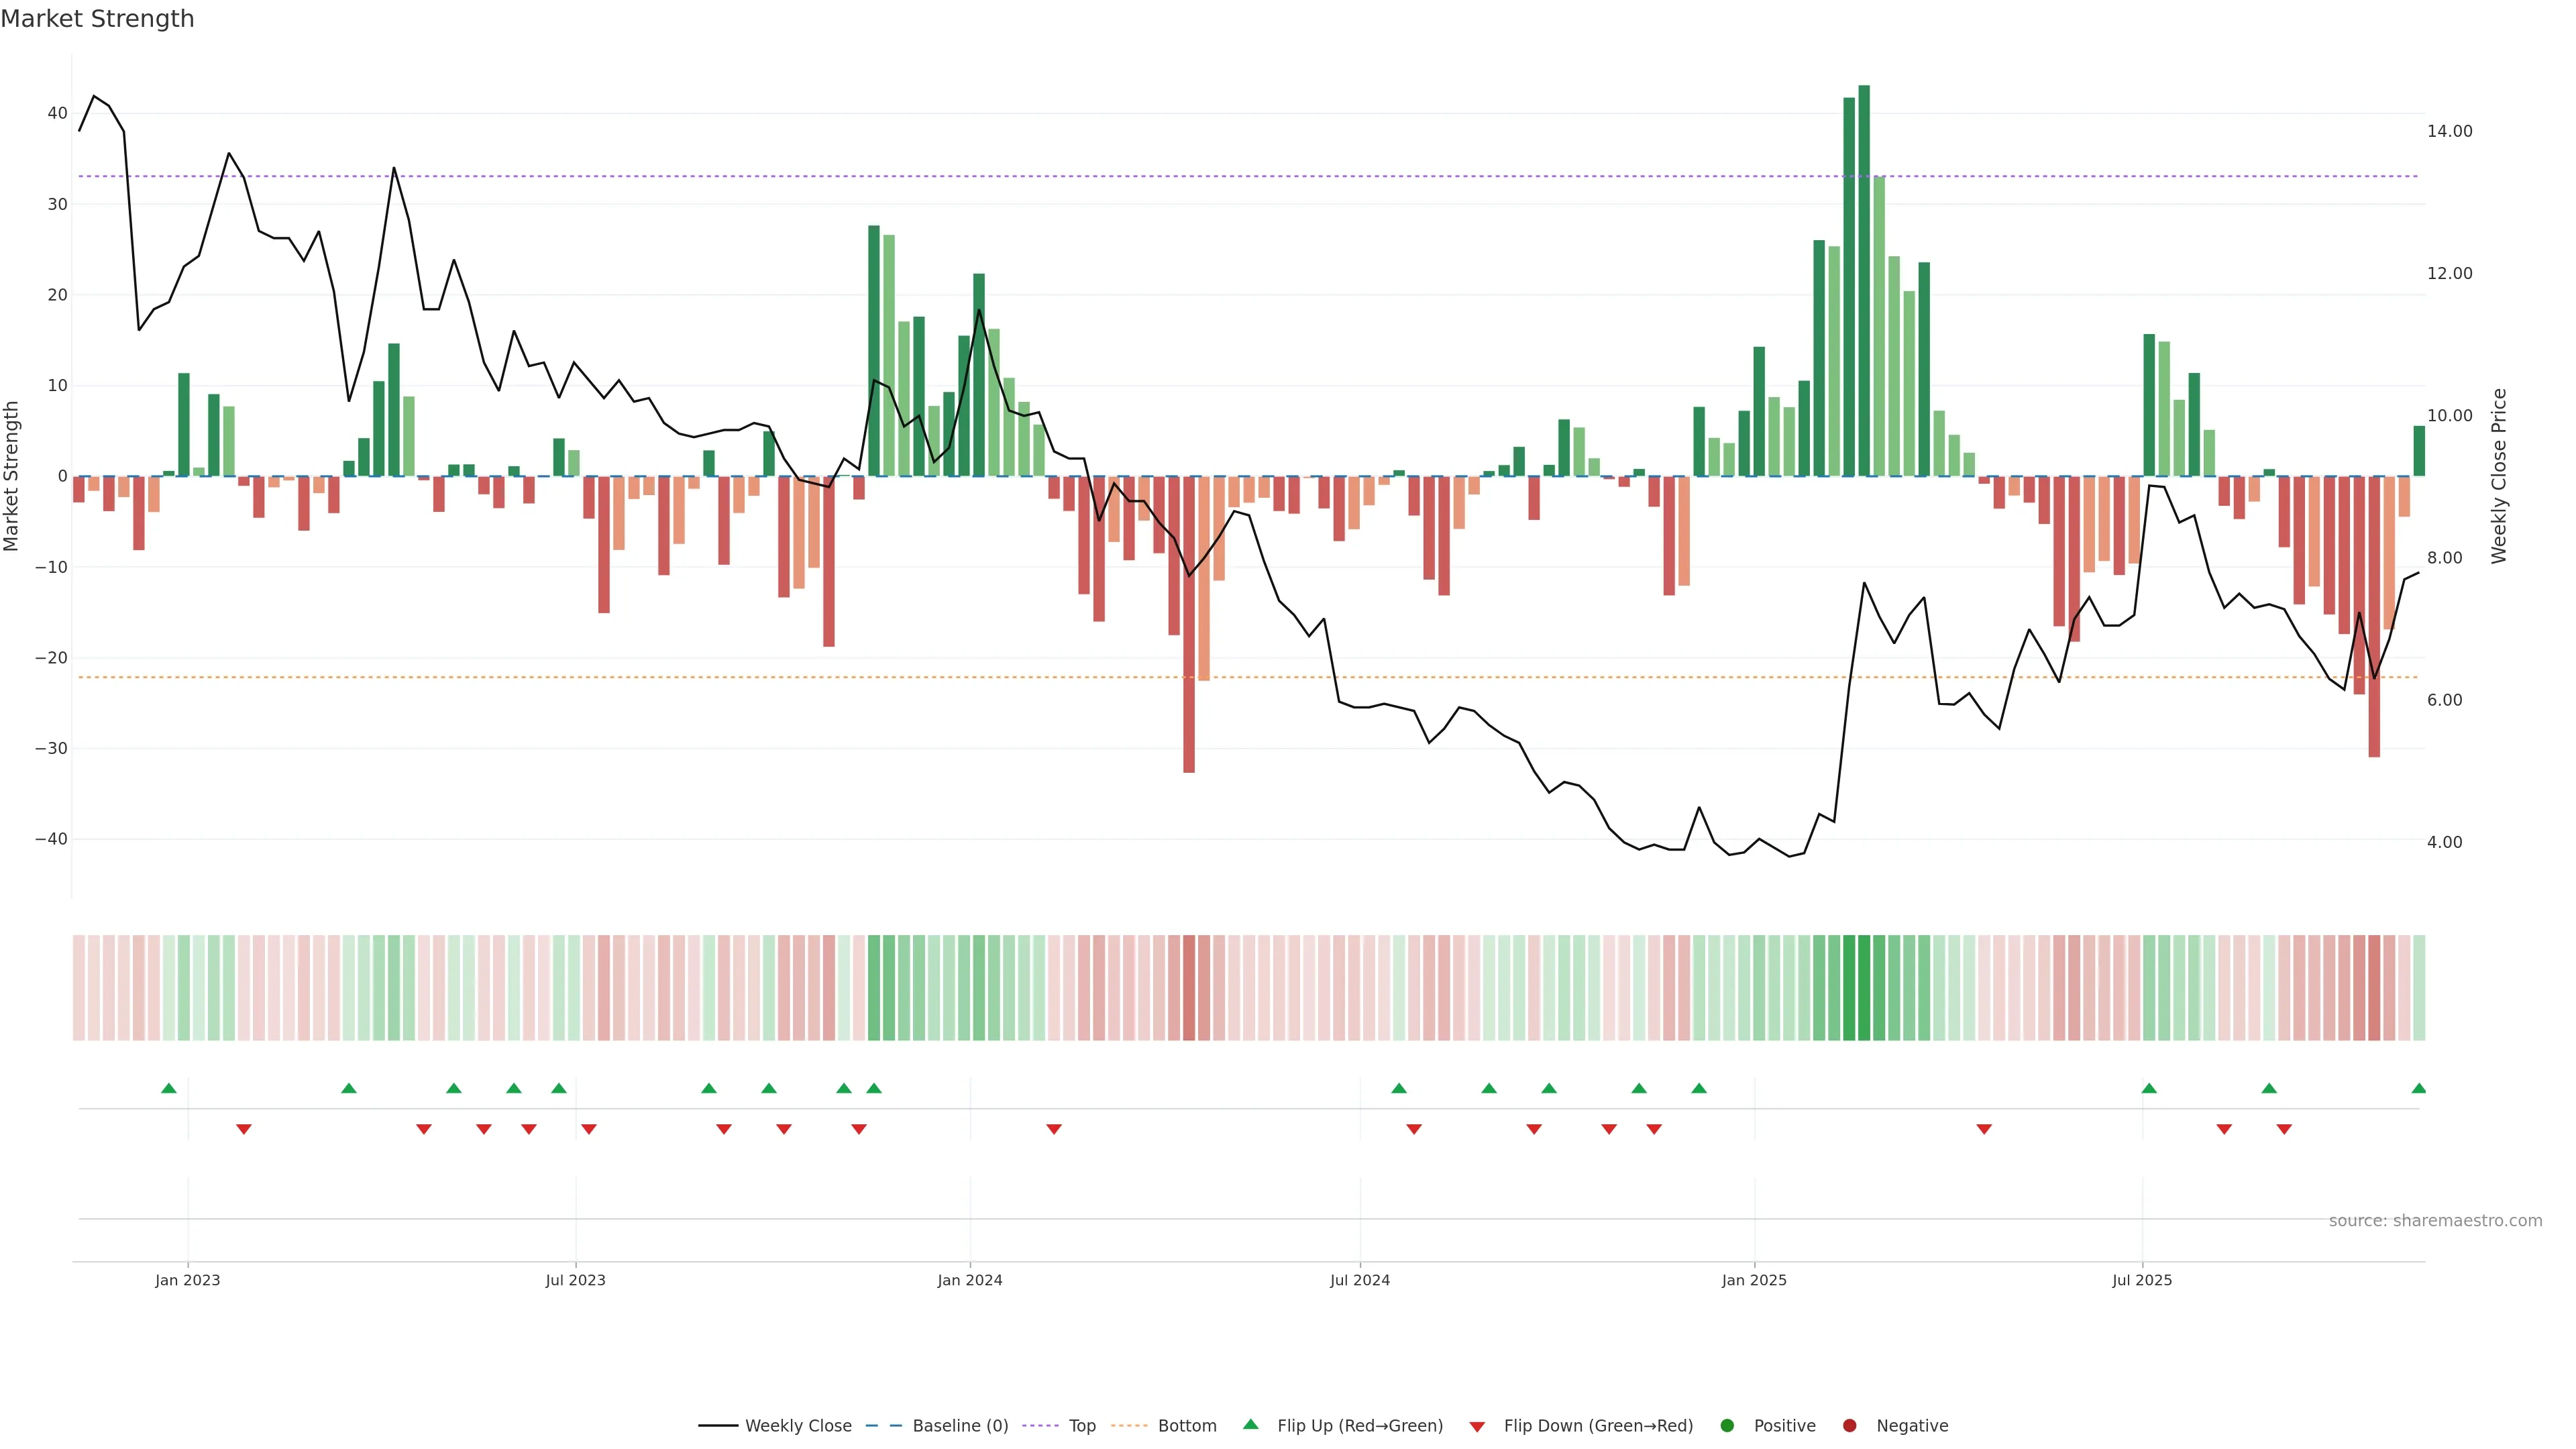This screenshot has height=1449, width=2576.
Task: Click the Jan 2025 x-axis label
Action: (1754, 1280)
